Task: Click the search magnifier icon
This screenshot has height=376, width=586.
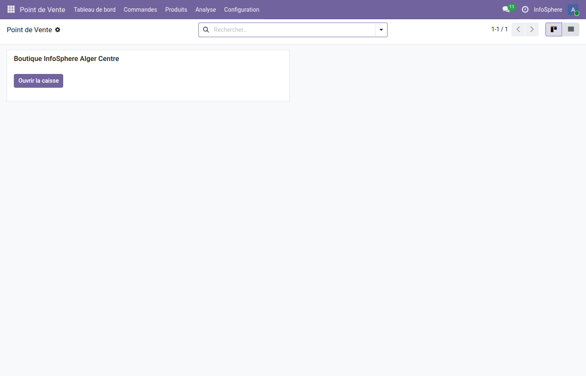Action: coord(206,30)
